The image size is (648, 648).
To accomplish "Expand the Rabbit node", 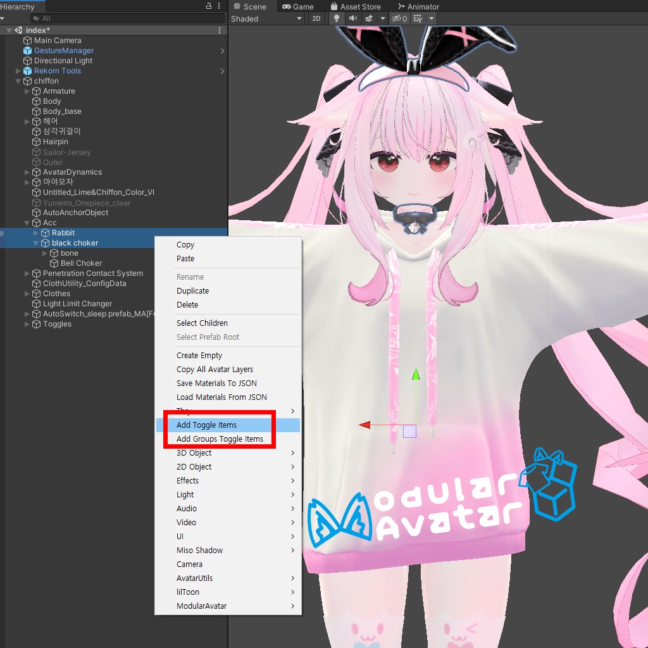I will click(35, 233).
